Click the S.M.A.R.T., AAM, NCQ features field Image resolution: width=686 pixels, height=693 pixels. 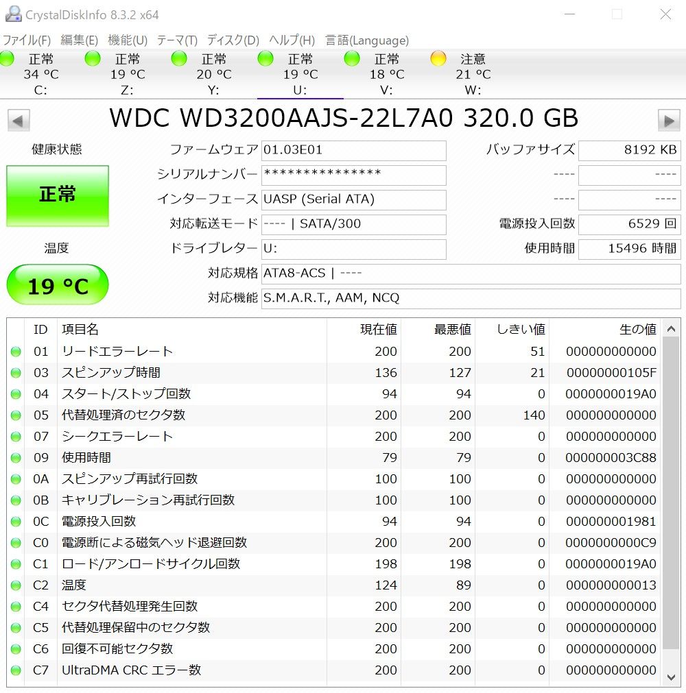(471, 300)
